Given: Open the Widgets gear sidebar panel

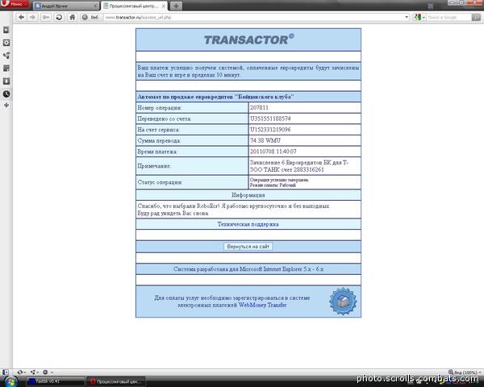Looking at the screenshot, I should (6, 43).
